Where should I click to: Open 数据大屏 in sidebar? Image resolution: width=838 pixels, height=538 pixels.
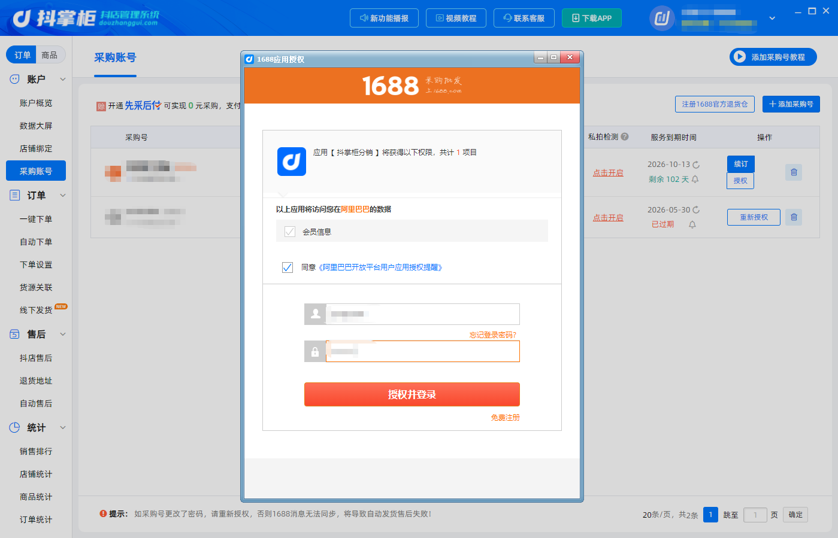tap(36, 126)
